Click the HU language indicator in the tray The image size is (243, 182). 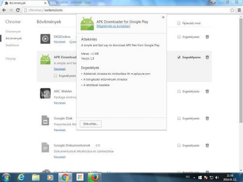tap(188, 177)
